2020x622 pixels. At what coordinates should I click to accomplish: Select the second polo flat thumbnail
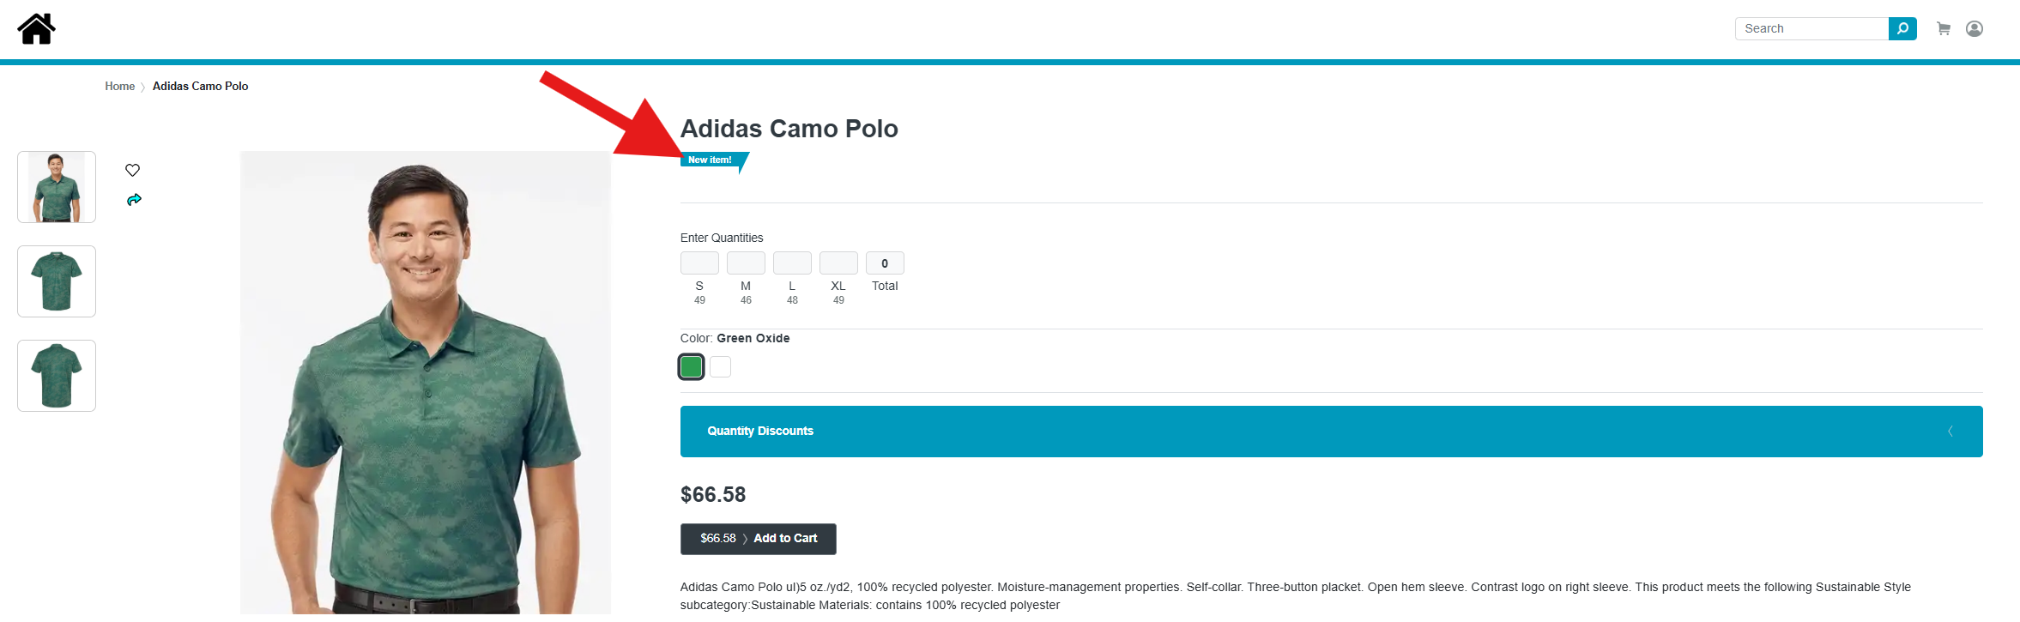(57, 376)
